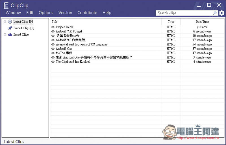The width and height of the screenshot is (226, 145).
Task: Select Latest Clips [9] in sidebar
Action: [23, 22]
